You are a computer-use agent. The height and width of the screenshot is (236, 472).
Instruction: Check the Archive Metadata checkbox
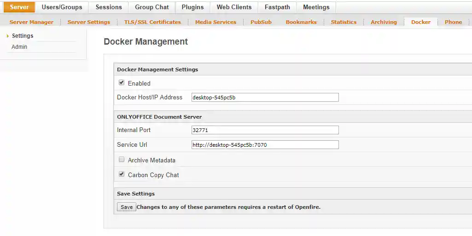[122, 160]
